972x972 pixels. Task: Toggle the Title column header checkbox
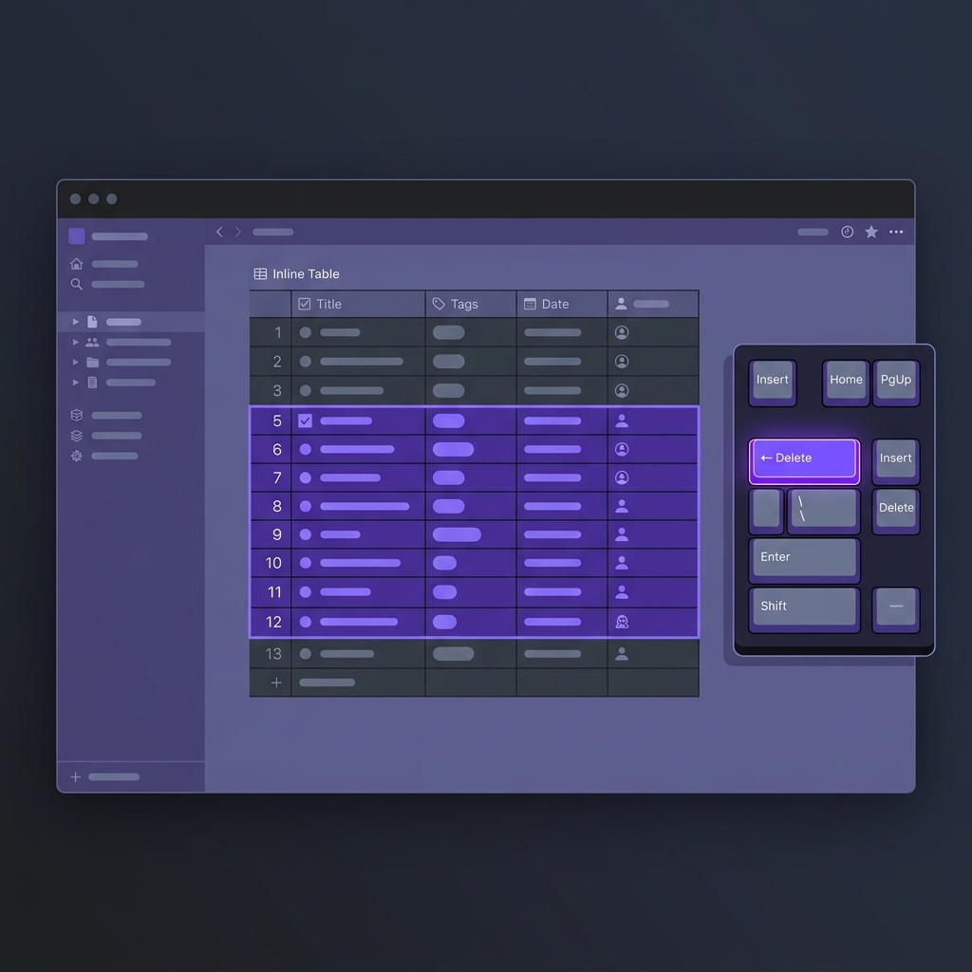(x=305, y=304)
